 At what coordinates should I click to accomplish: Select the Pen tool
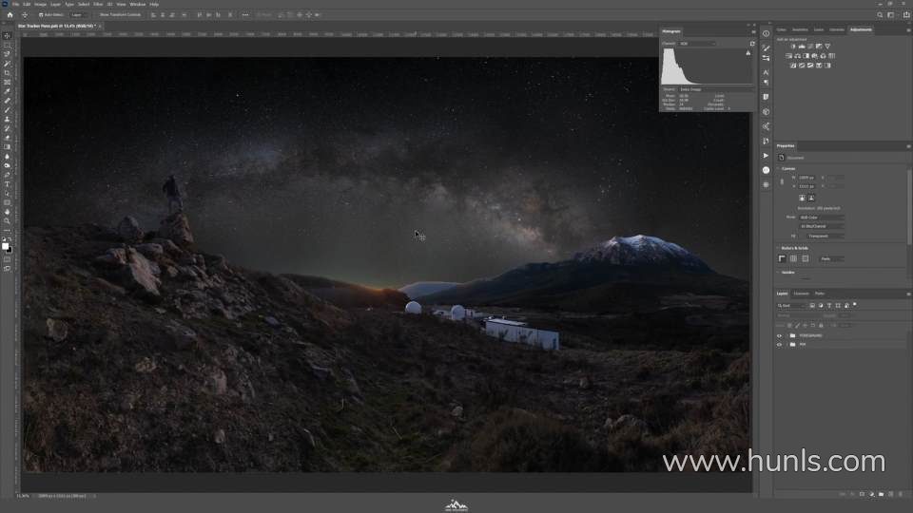pos(7,175)
